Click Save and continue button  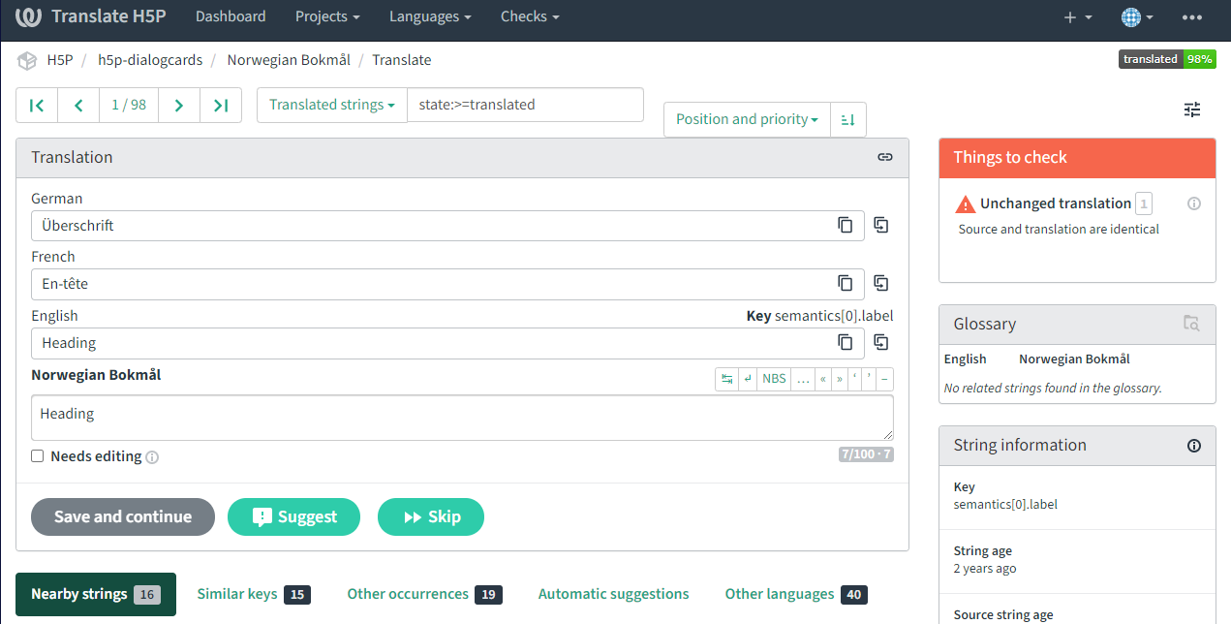coord(123,516)
